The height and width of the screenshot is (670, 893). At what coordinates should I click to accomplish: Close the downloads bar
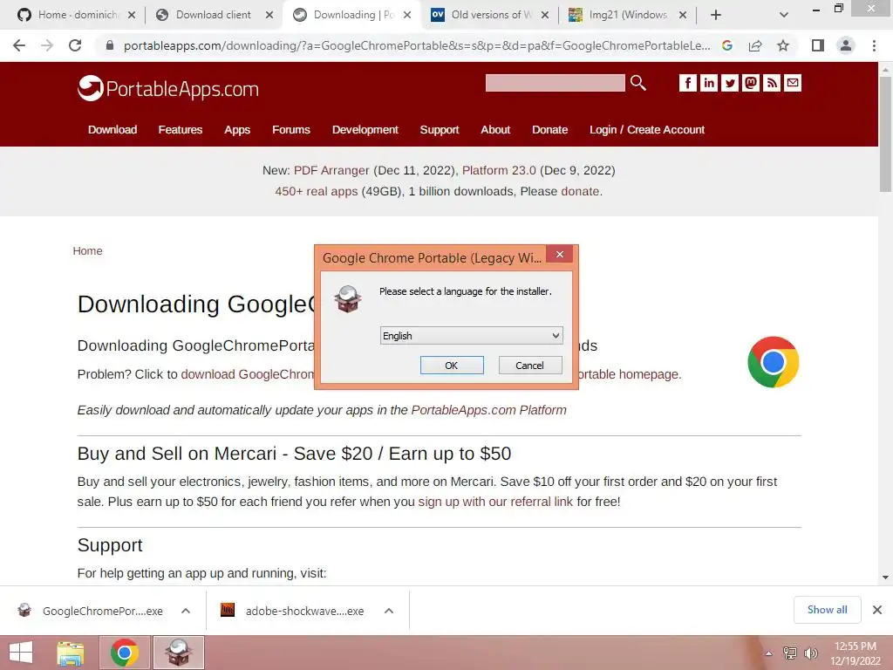pos(877,610)
